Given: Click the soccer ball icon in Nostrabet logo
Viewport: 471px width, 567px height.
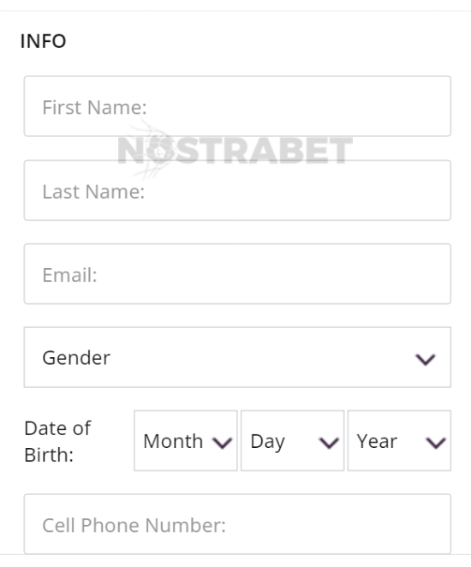Looking at the screenshot, I should [x=159, y=151].
